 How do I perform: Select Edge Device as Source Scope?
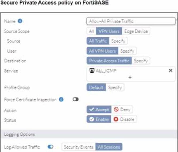point(136,31)
